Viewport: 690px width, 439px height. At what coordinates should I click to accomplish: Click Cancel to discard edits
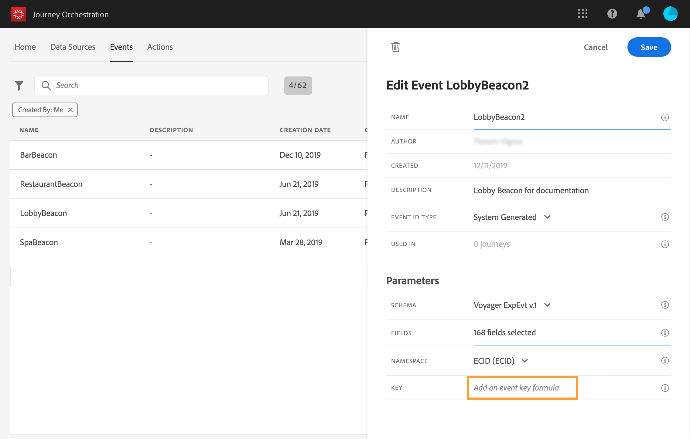(596, 47)
